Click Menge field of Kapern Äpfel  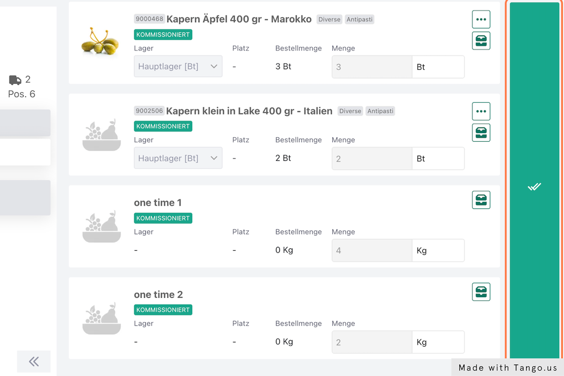[372, 67]
